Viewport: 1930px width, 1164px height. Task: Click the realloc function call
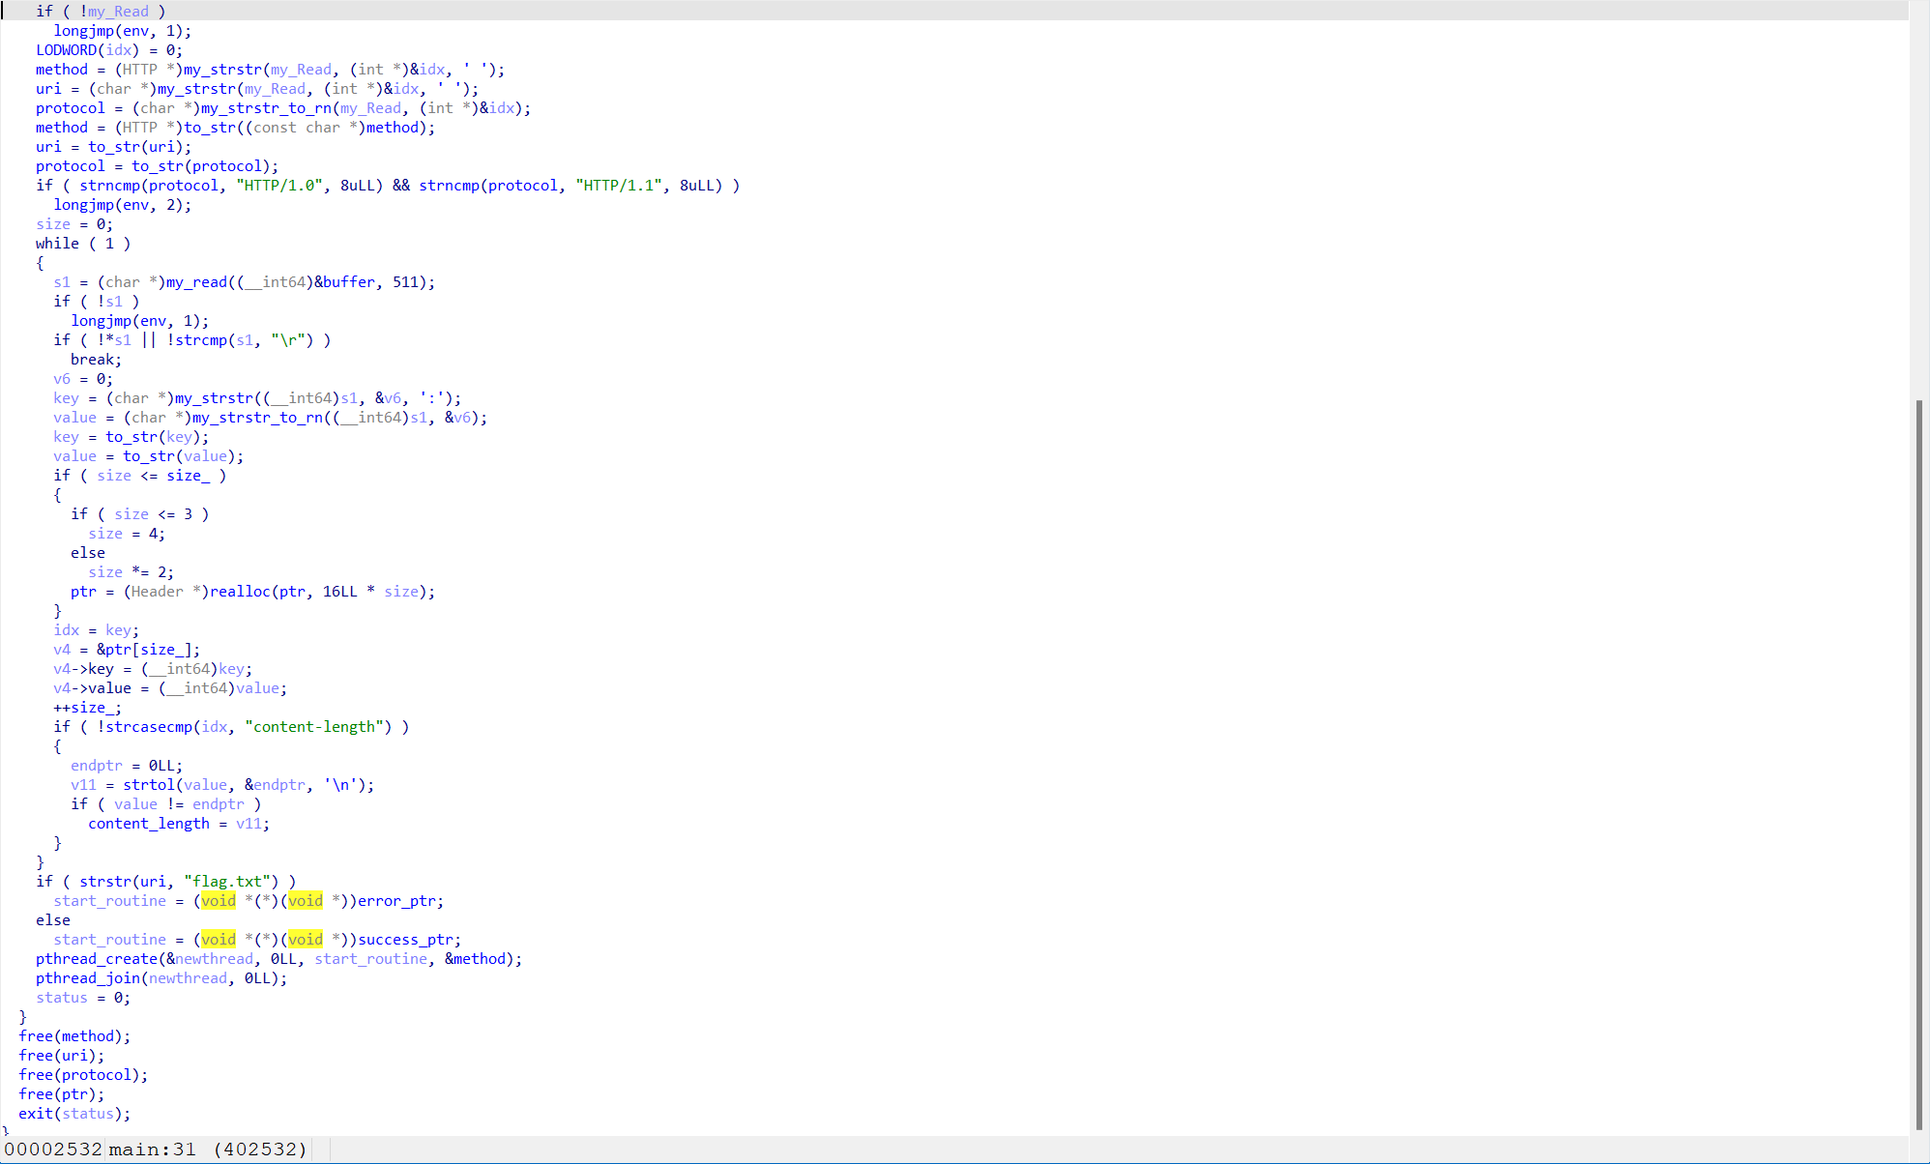pyautogui.click(x=240, y=592)
